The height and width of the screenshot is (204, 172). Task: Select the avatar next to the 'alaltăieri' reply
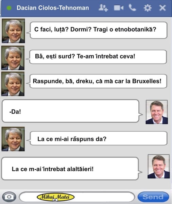point(159,166)
